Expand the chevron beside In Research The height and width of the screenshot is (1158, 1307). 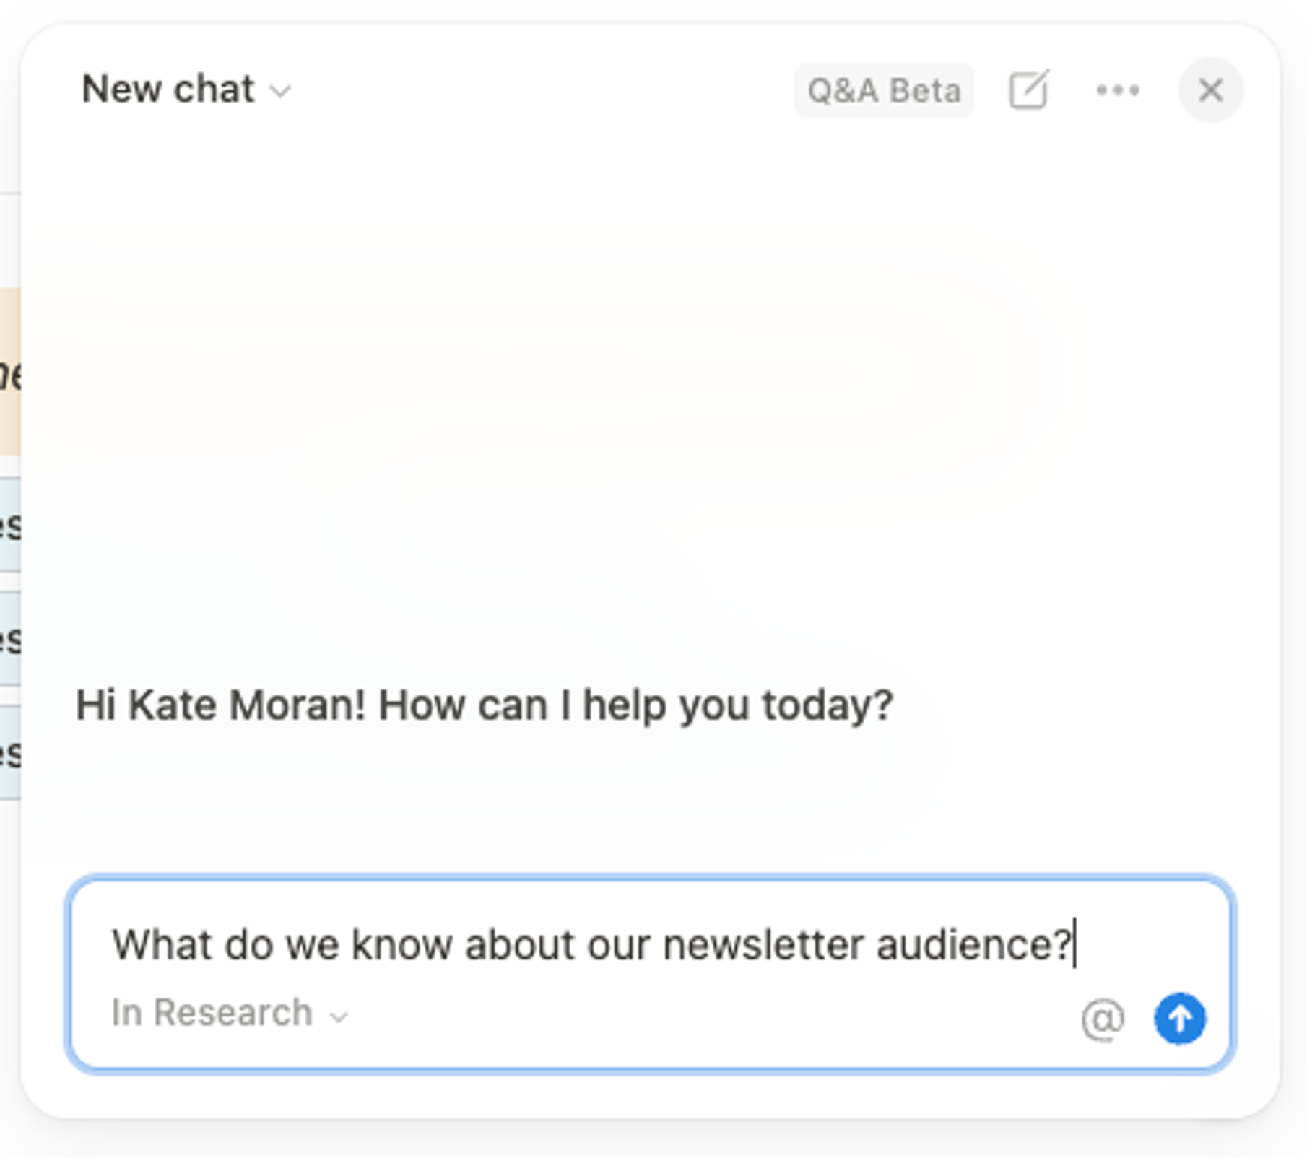tap(339, 1016)
